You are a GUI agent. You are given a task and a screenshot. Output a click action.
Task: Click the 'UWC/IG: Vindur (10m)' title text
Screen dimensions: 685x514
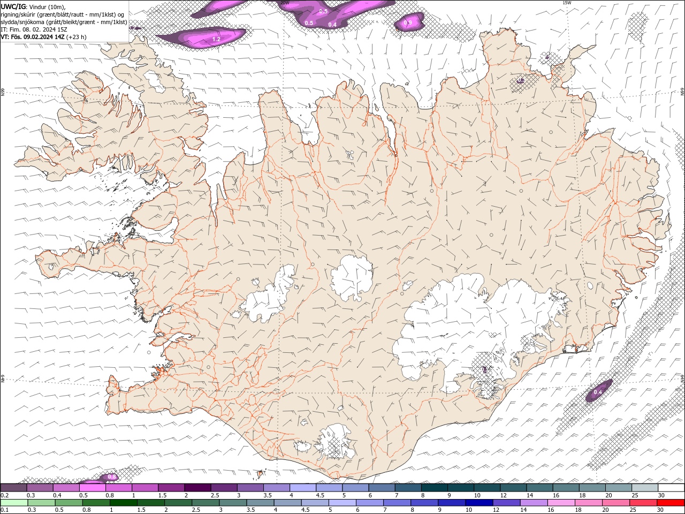pos(33,6)
